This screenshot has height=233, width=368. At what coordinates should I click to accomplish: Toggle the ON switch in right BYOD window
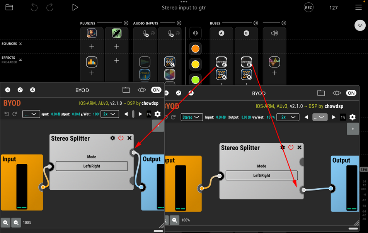pyautogui.click(x=351, y=93)
